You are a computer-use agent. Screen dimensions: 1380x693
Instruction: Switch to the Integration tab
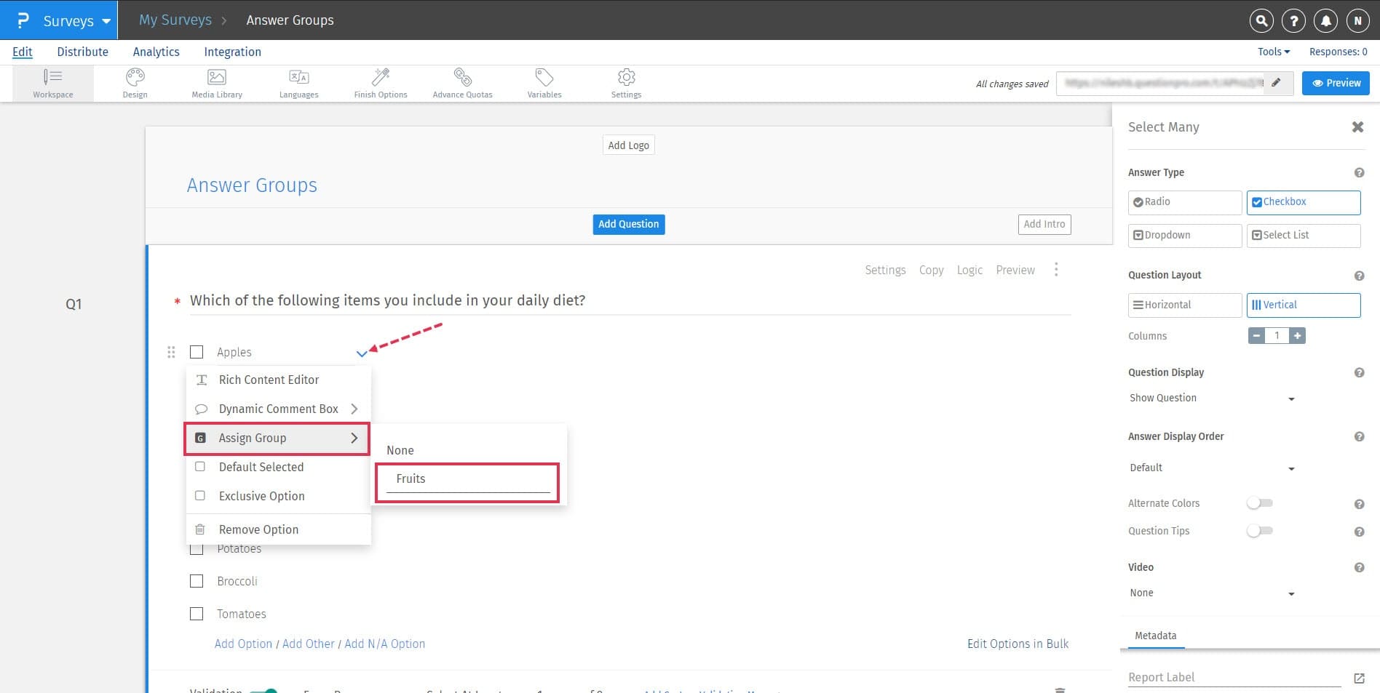tap(233, 52)
